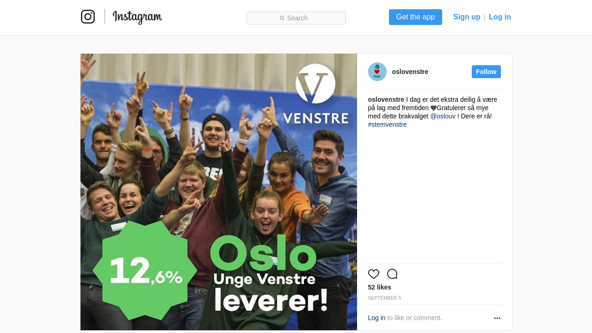View the 52 likes list

coord(380,287)
